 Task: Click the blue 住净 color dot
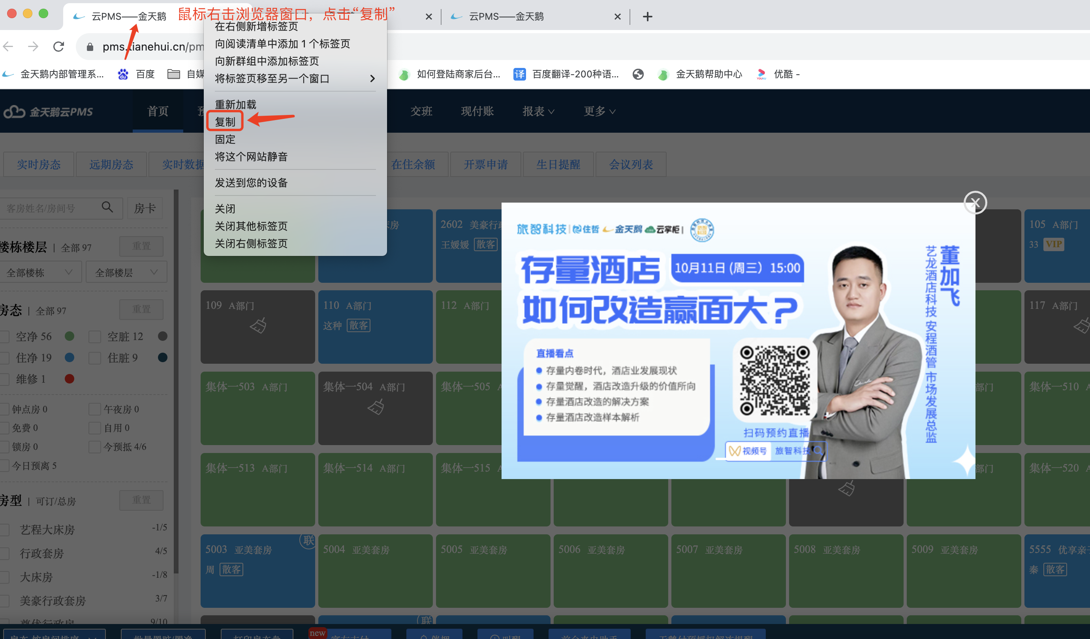tap(69, 357)
